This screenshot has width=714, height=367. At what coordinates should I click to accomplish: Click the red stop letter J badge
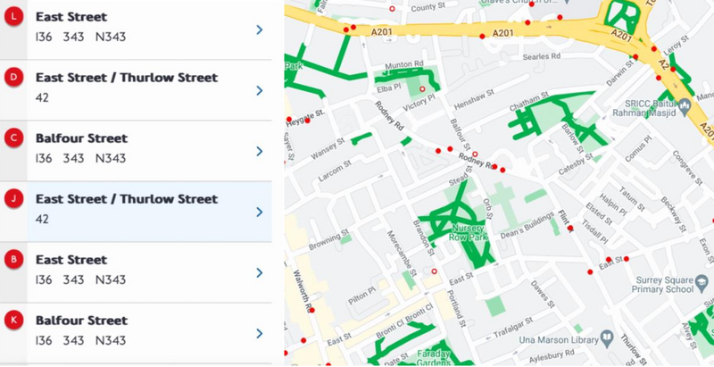12,198
